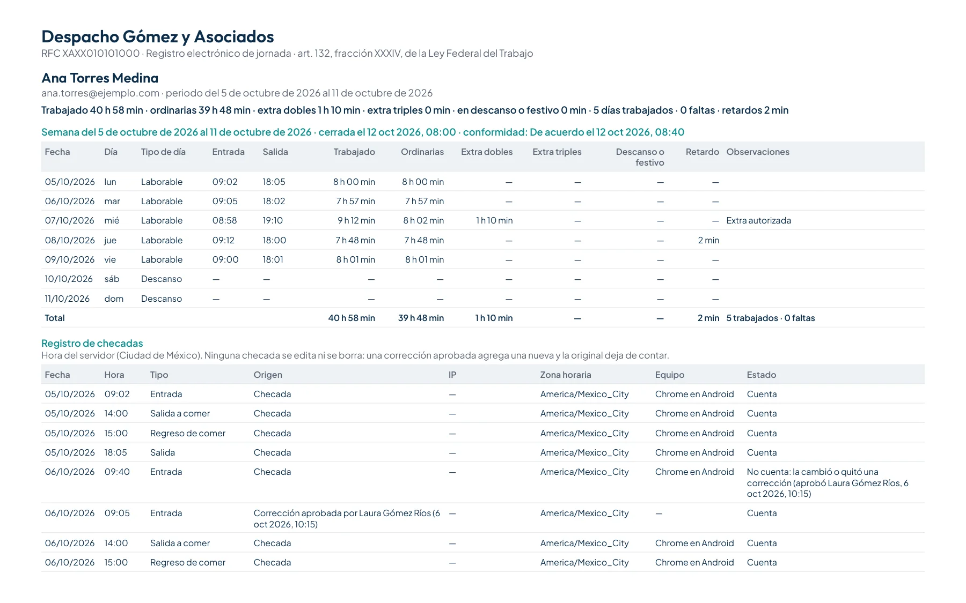Click the "8 h 02 min" ordinary hours cell
Screen dimensions: 966x603
click(423, 221)
